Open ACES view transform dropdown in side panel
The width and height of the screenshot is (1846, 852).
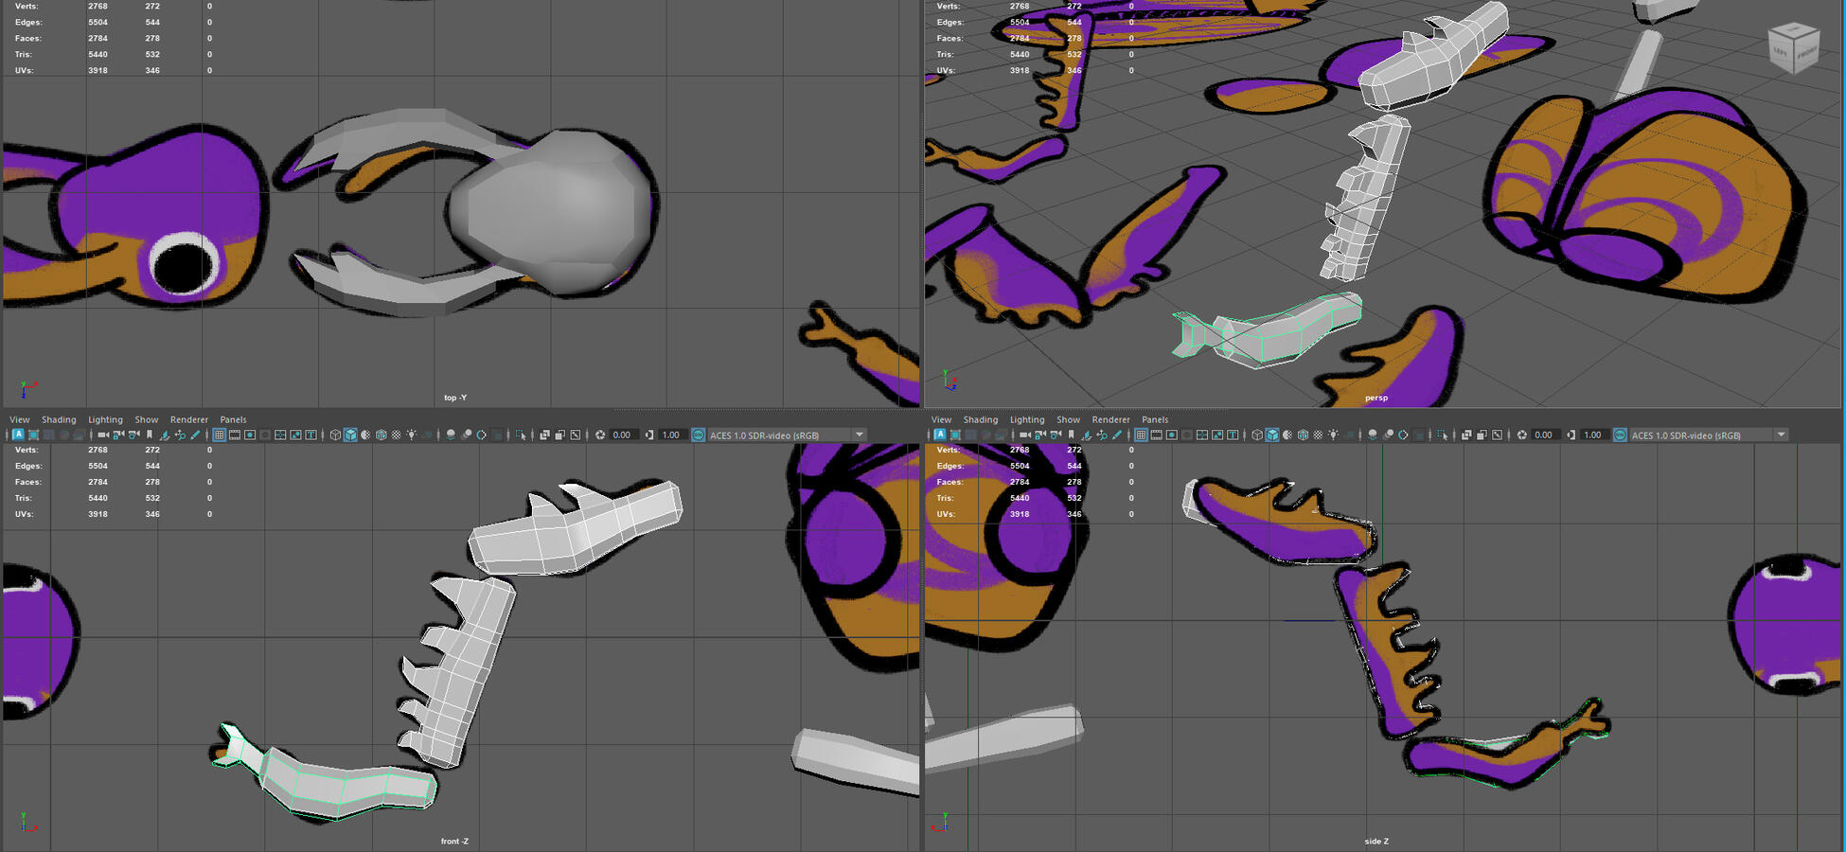coord(1781,435)
